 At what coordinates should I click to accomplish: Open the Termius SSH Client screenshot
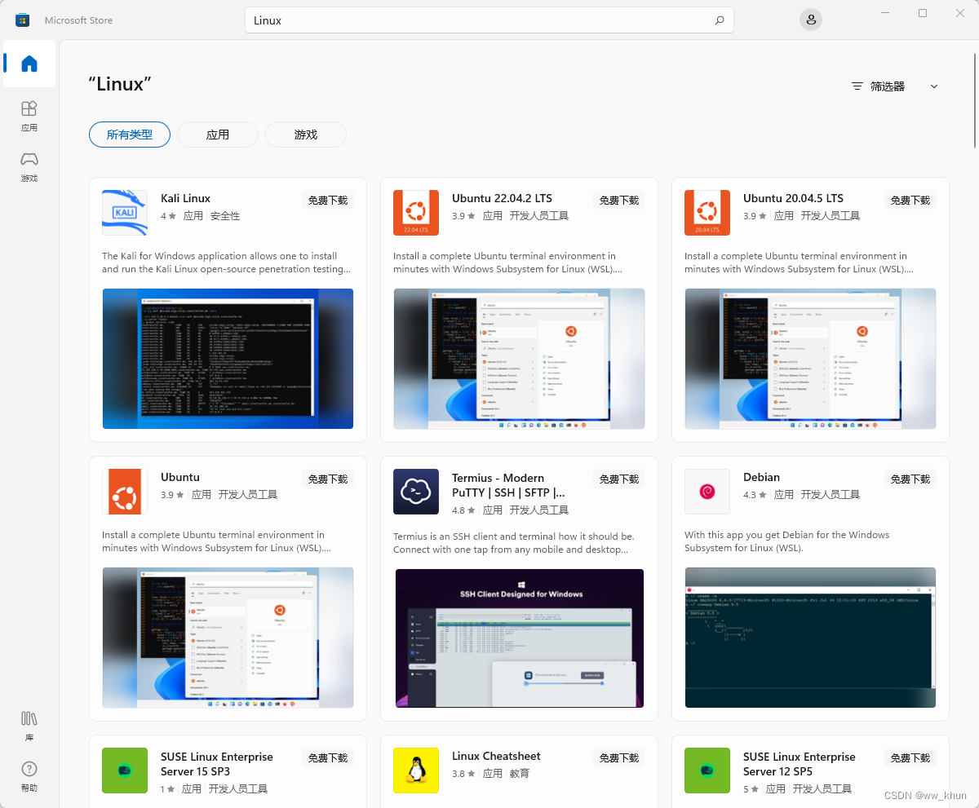[519, 638]
